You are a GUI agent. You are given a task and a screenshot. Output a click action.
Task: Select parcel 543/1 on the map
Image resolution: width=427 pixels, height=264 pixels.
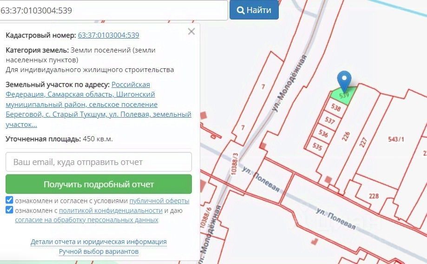click(x=396, y=139)
